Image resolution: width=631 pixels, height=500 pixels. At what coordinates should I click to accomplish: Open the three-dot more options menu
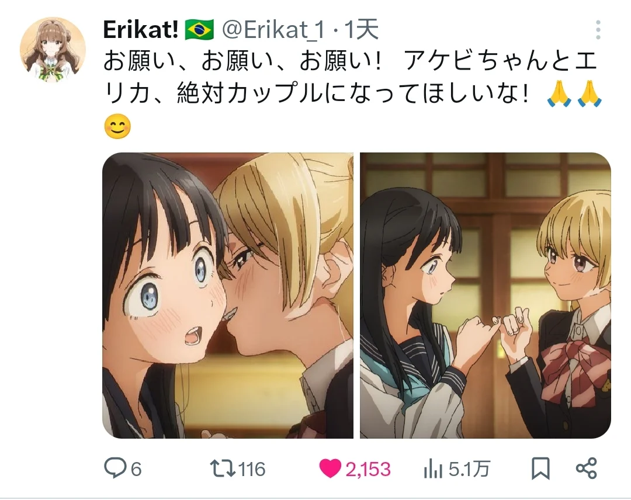[598, 30]
